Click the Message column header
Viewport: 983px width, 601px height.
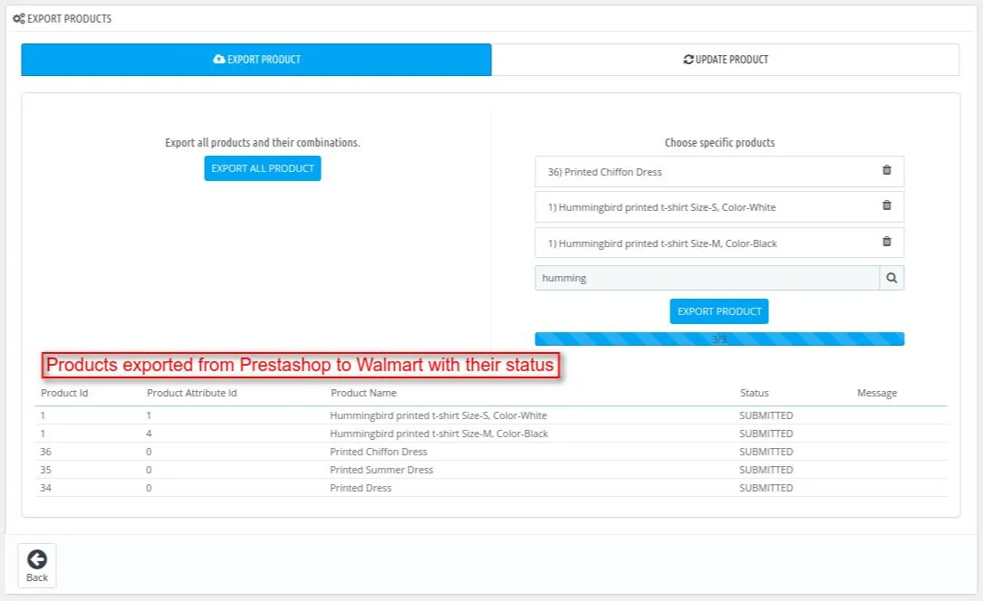pos(877,393)
